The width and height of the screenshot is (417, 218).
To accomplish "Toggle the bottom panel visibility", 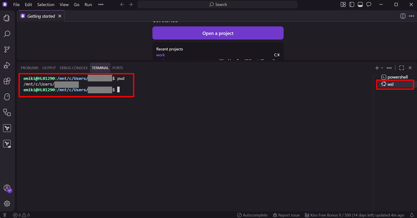I will point(360,5).
